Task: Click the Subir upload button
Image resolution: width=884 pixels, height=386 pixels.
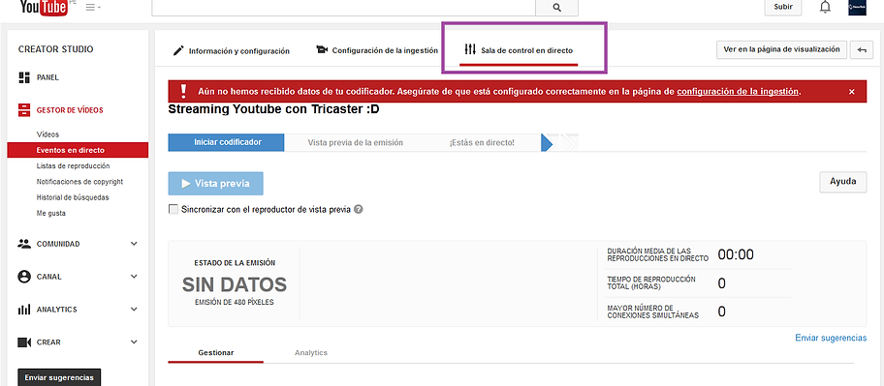Action: [x=783, y=8]
